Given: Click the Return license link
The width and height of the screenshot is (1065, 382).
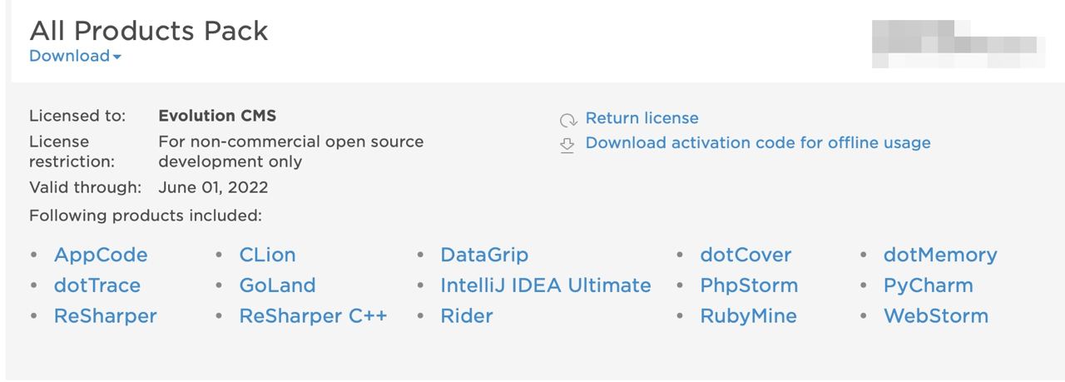Looking at the screenshot, I should pos(641,118).
